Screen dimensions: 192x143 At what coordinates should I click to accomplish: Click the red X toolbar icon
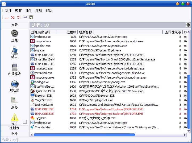[12, 18]
